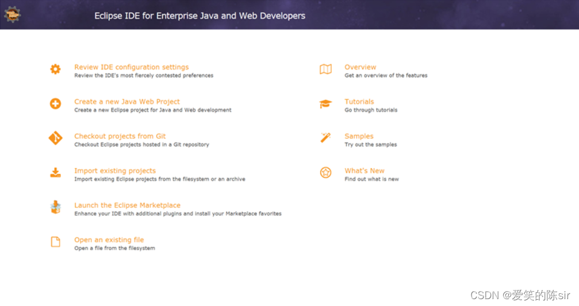
Task: Launch the Eclipse Marketplace link
Action: (128, 206)
